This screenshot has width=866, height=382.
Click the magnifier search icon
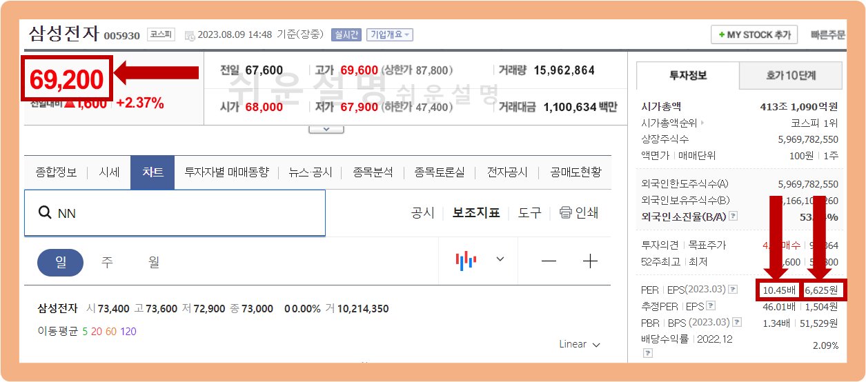(x=45, y=213)
